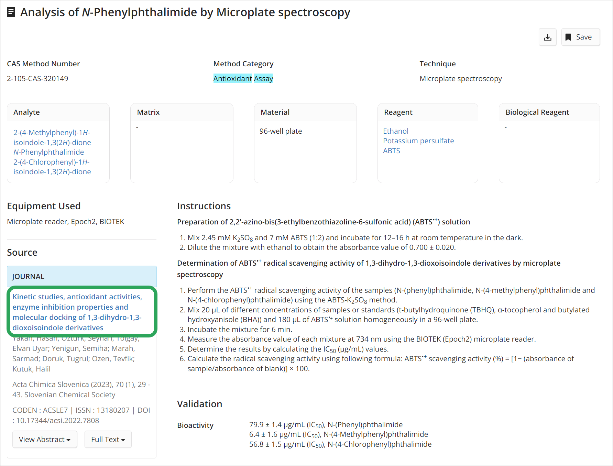Screen dimensions: 613x466
Task: Open the View Abstract dropdown
Action: coord(45,439)
